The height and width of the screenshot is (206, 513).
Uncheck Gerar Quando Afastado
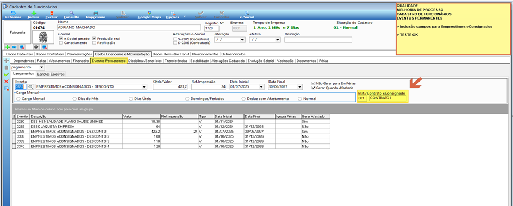tap(314, 88)
